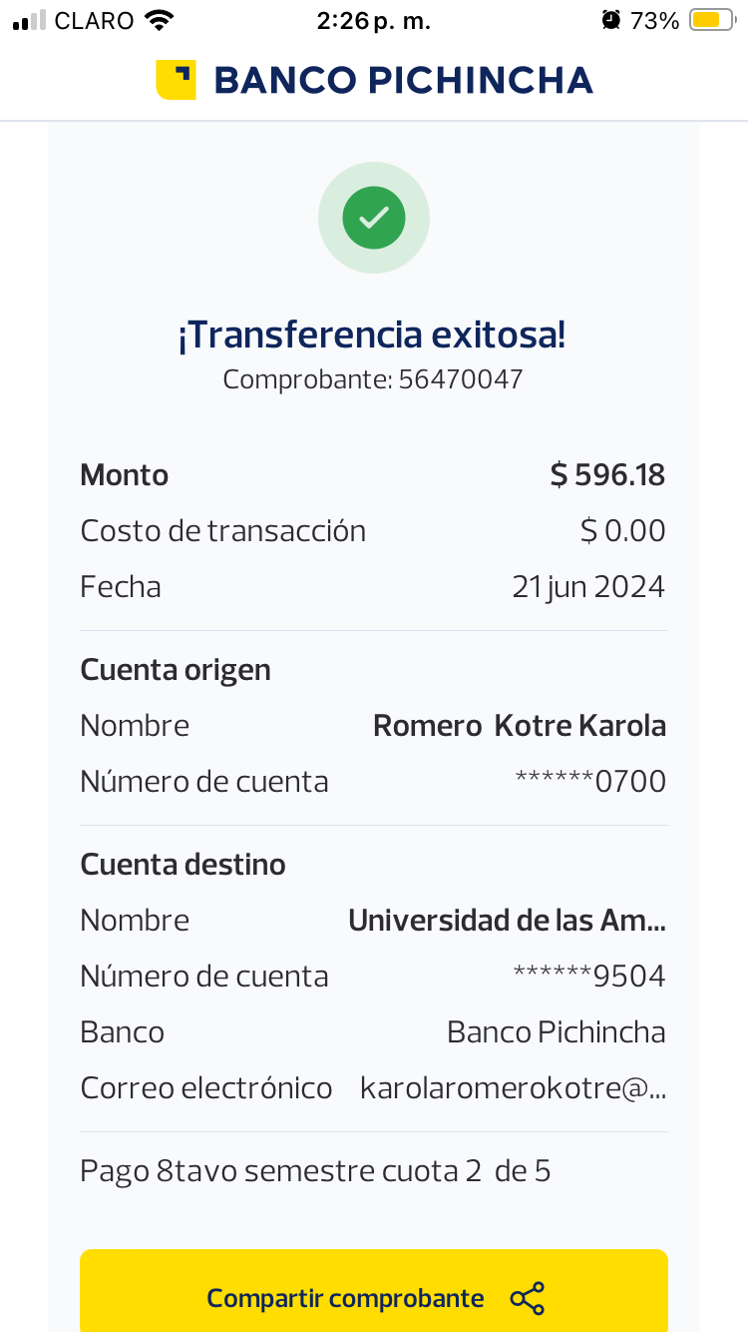Screen dimensions: 748x1332
Task: Tap the payment note Pago 8tavo semestre
Action: (x=315, y=1170)
